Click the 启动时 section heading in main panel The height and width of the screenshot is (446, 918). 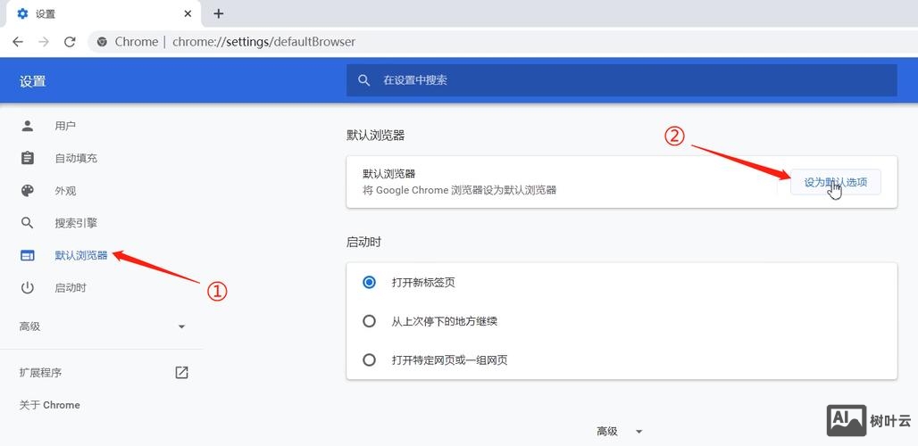click(364, 242)
